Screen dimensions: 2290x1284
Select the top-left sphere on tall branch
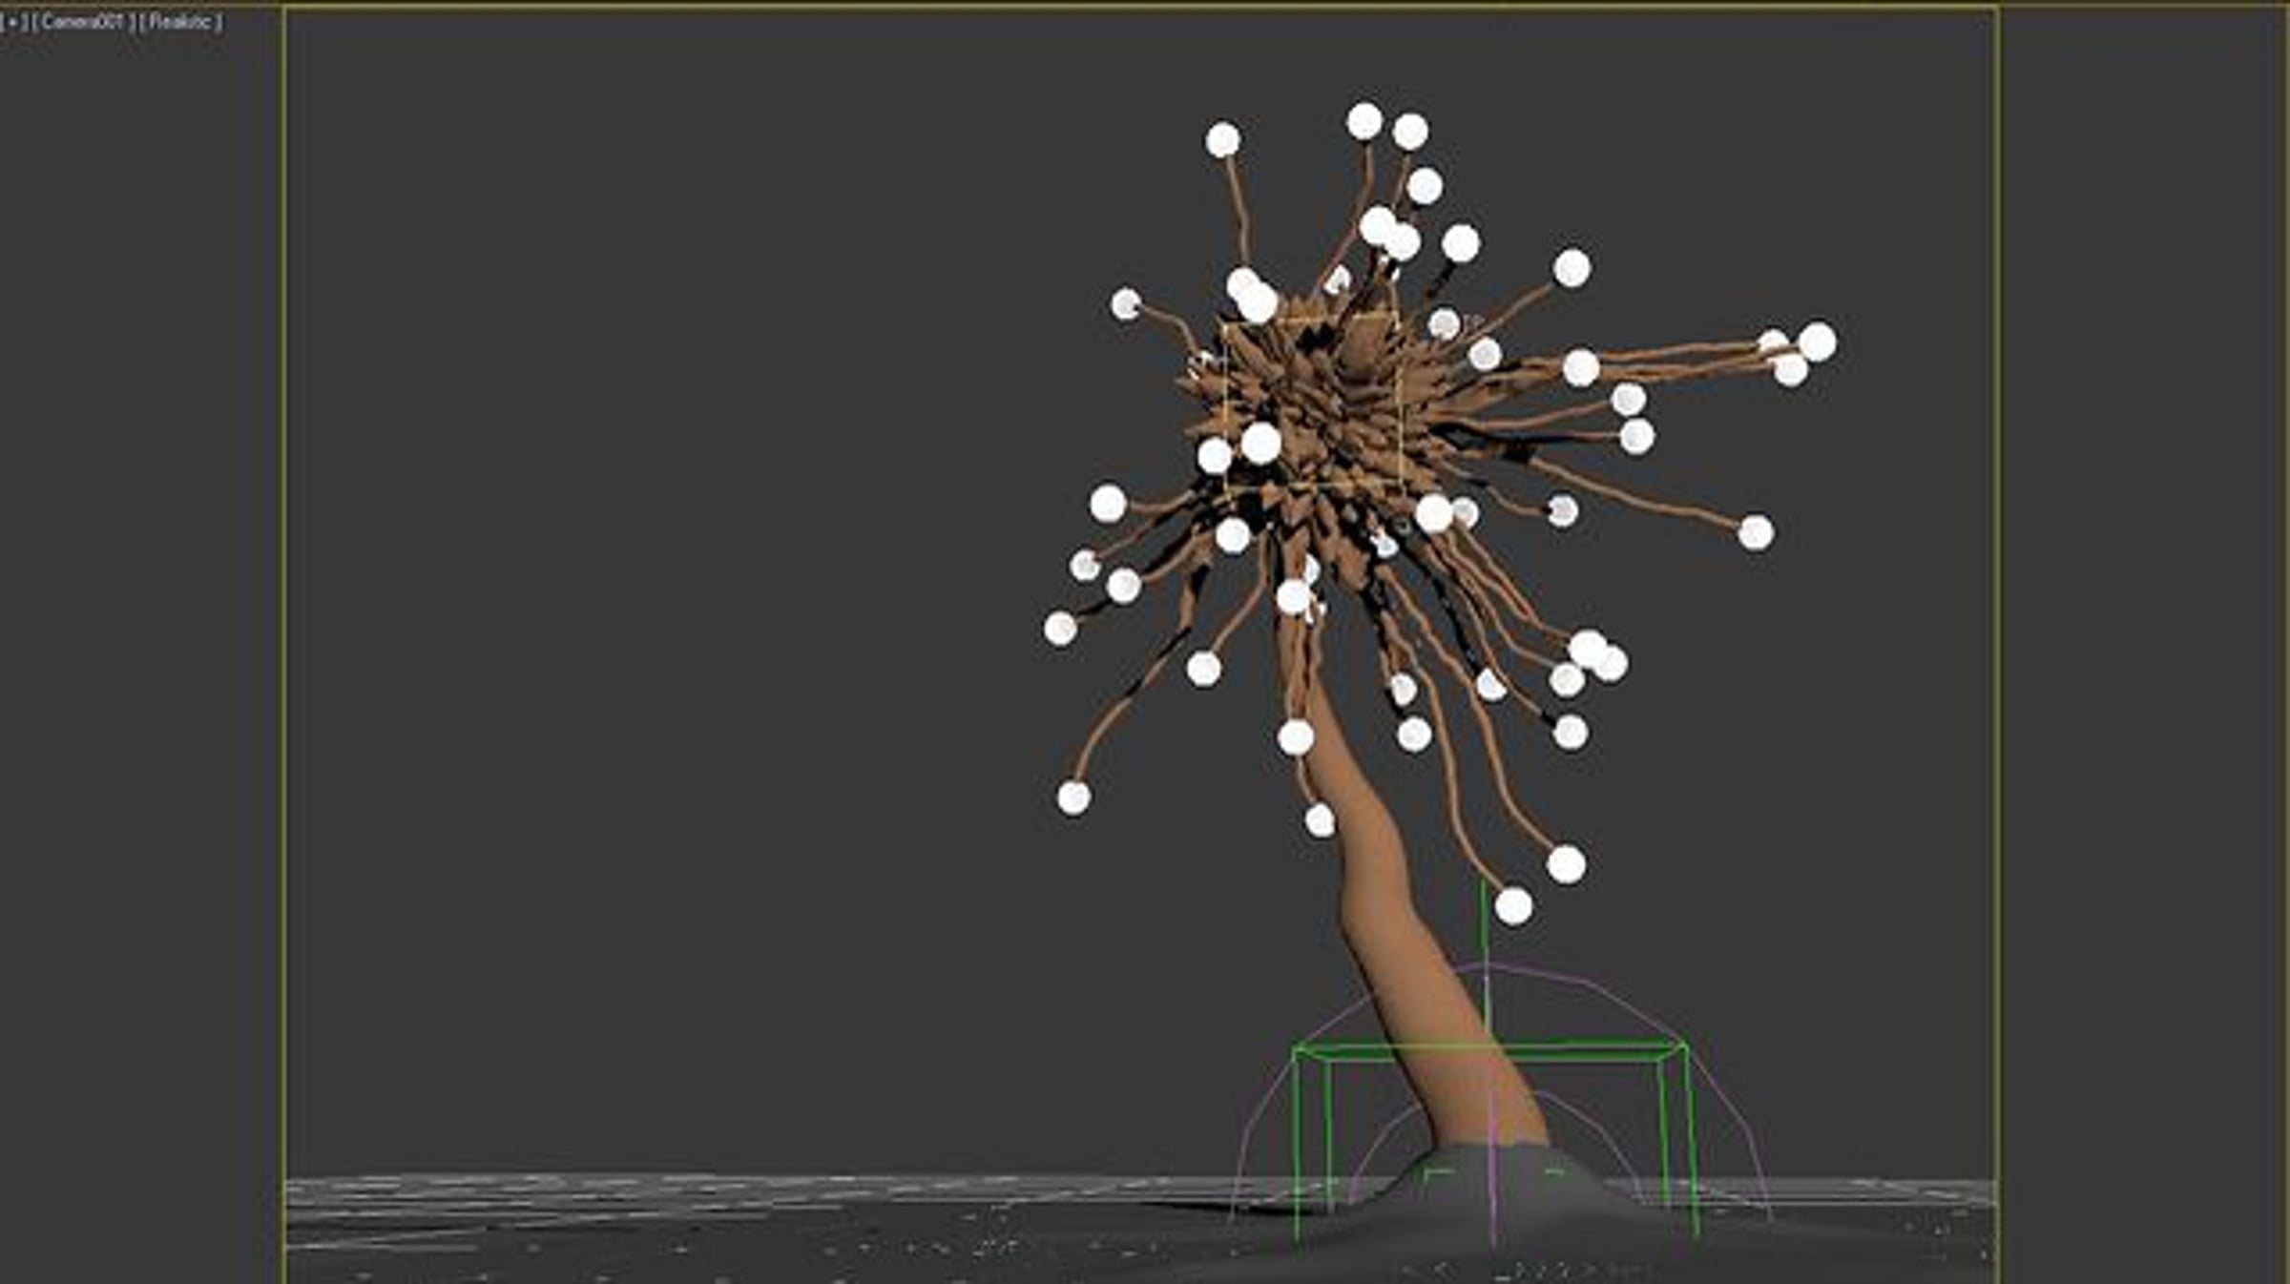pos(1222,140)
